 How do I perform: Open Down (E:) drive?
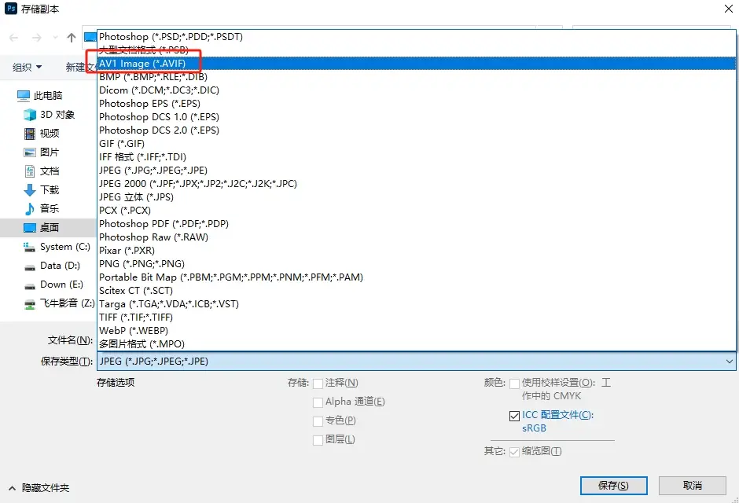pyautogui.click(x=53, y=284)
